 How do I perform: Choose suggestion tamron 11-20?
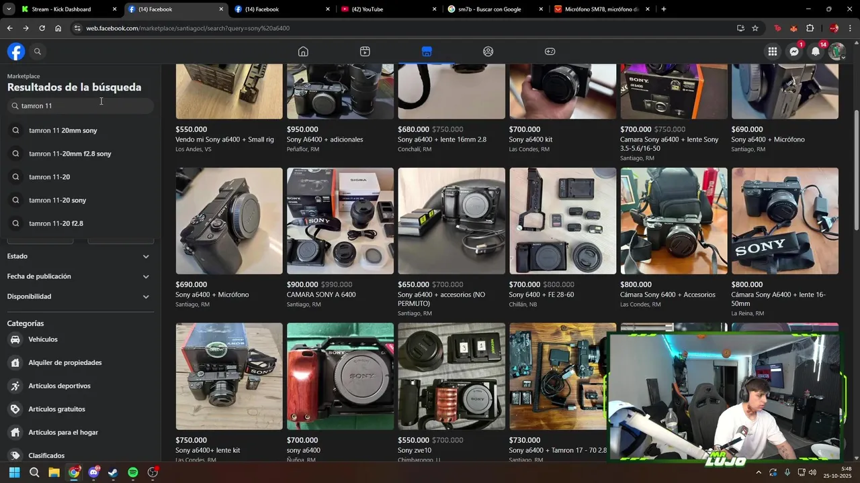click(79, 177)
